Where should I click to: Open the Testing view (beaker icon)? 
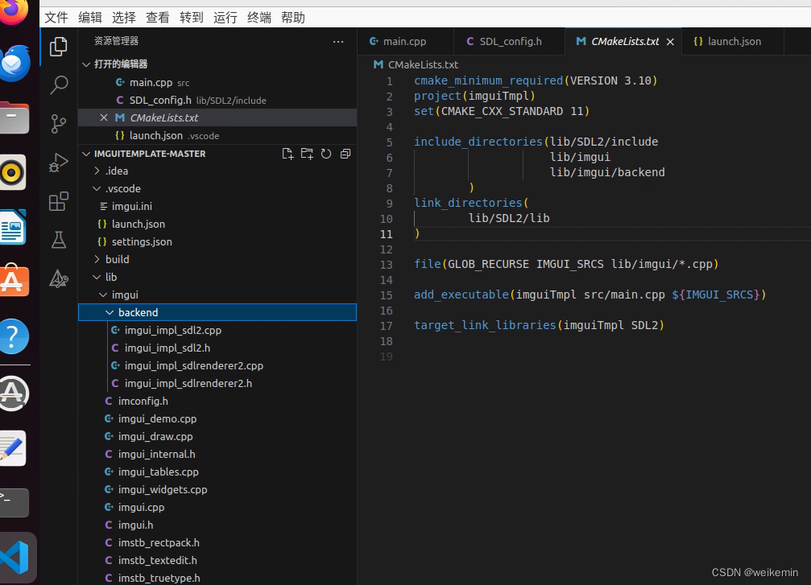click(57, 240)
